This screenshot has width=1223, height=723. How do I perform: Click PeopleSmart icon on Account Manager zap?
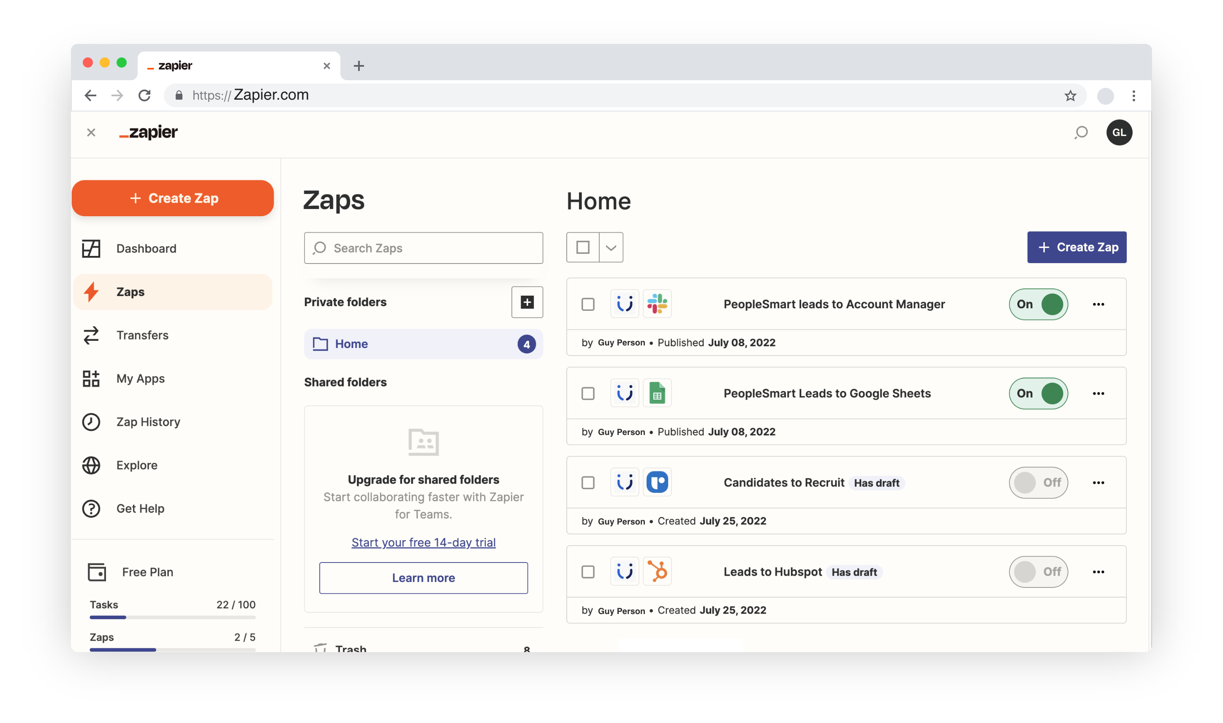[x=625, y=304]
